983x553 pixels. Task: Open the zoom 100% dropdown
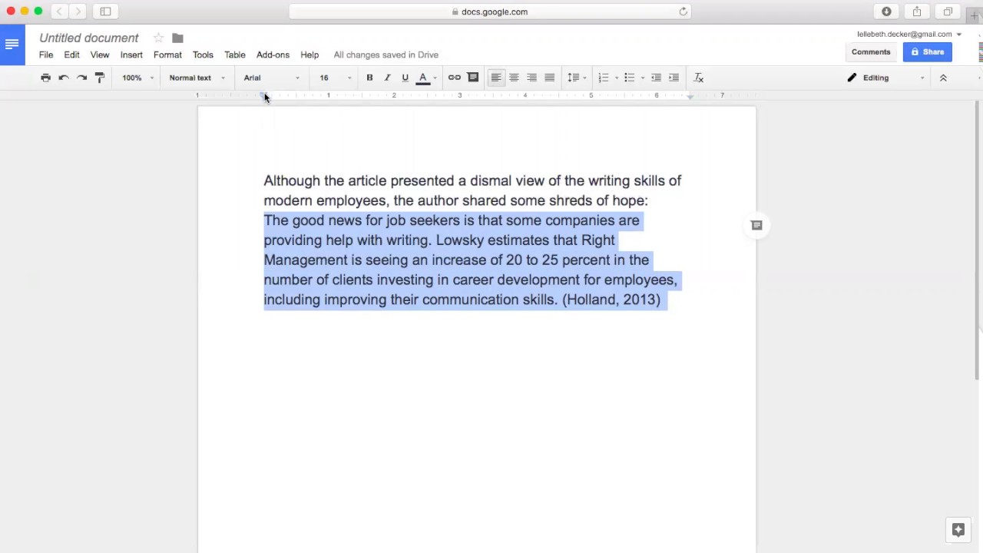138,78
